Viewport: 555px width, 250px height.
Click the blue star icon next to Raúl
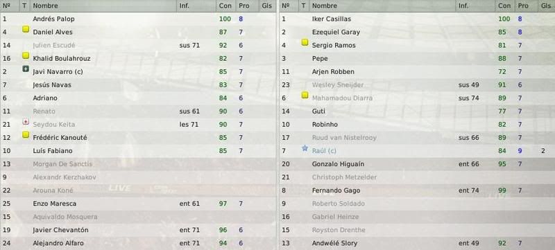[x=305, y=148]
